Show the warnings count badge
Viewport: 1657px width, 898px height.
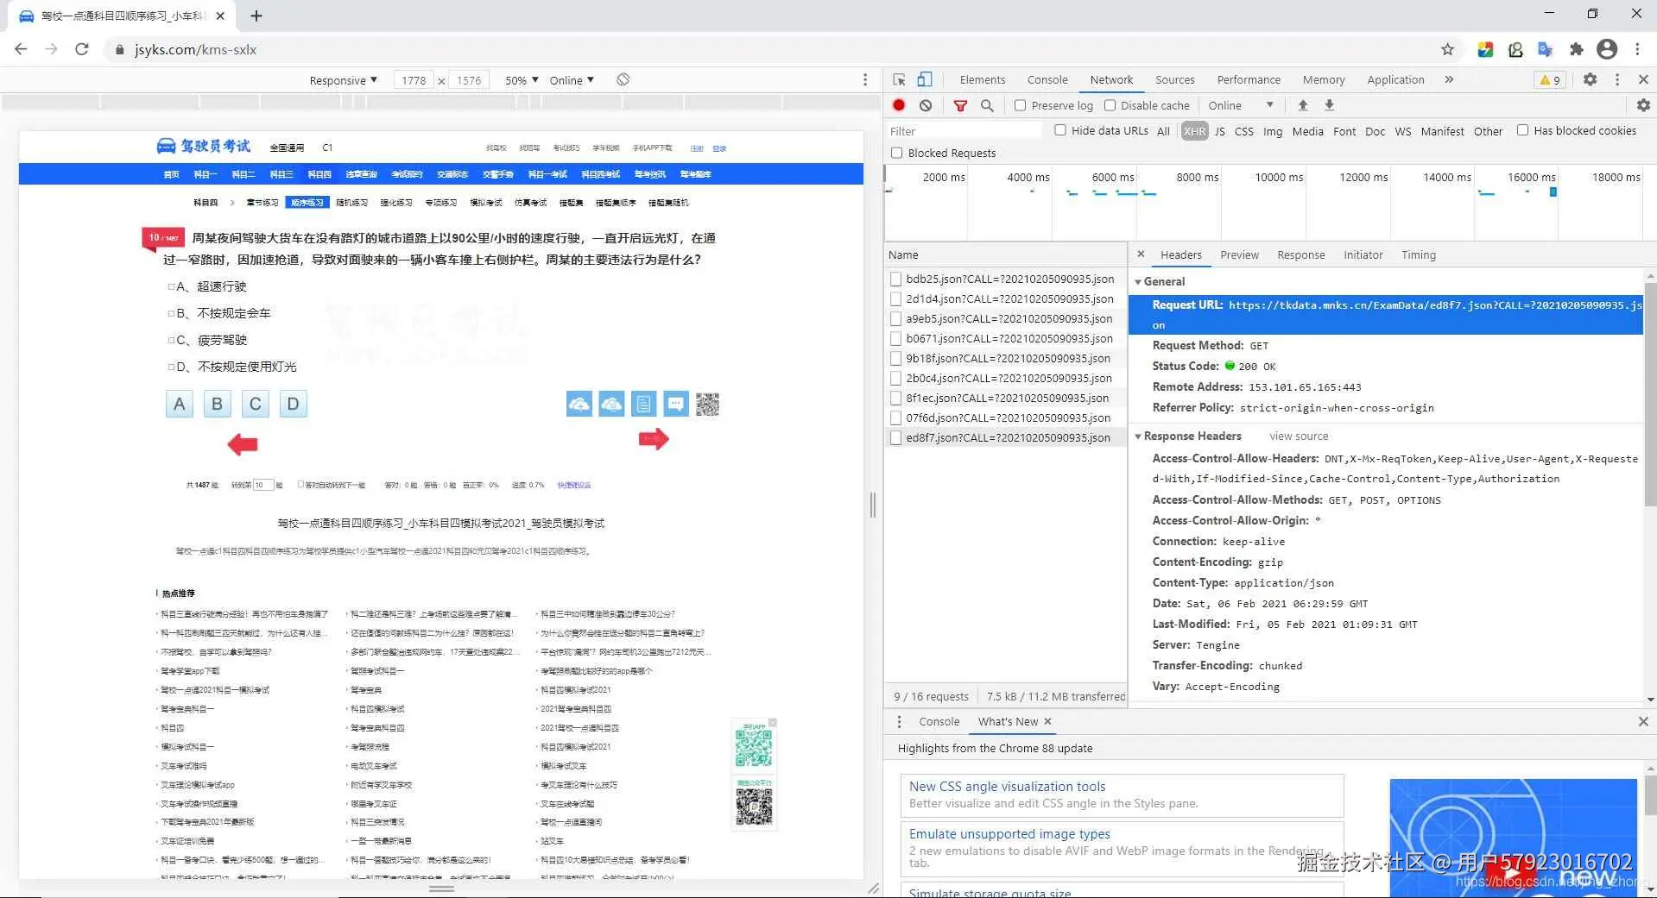click(1551, 79)
